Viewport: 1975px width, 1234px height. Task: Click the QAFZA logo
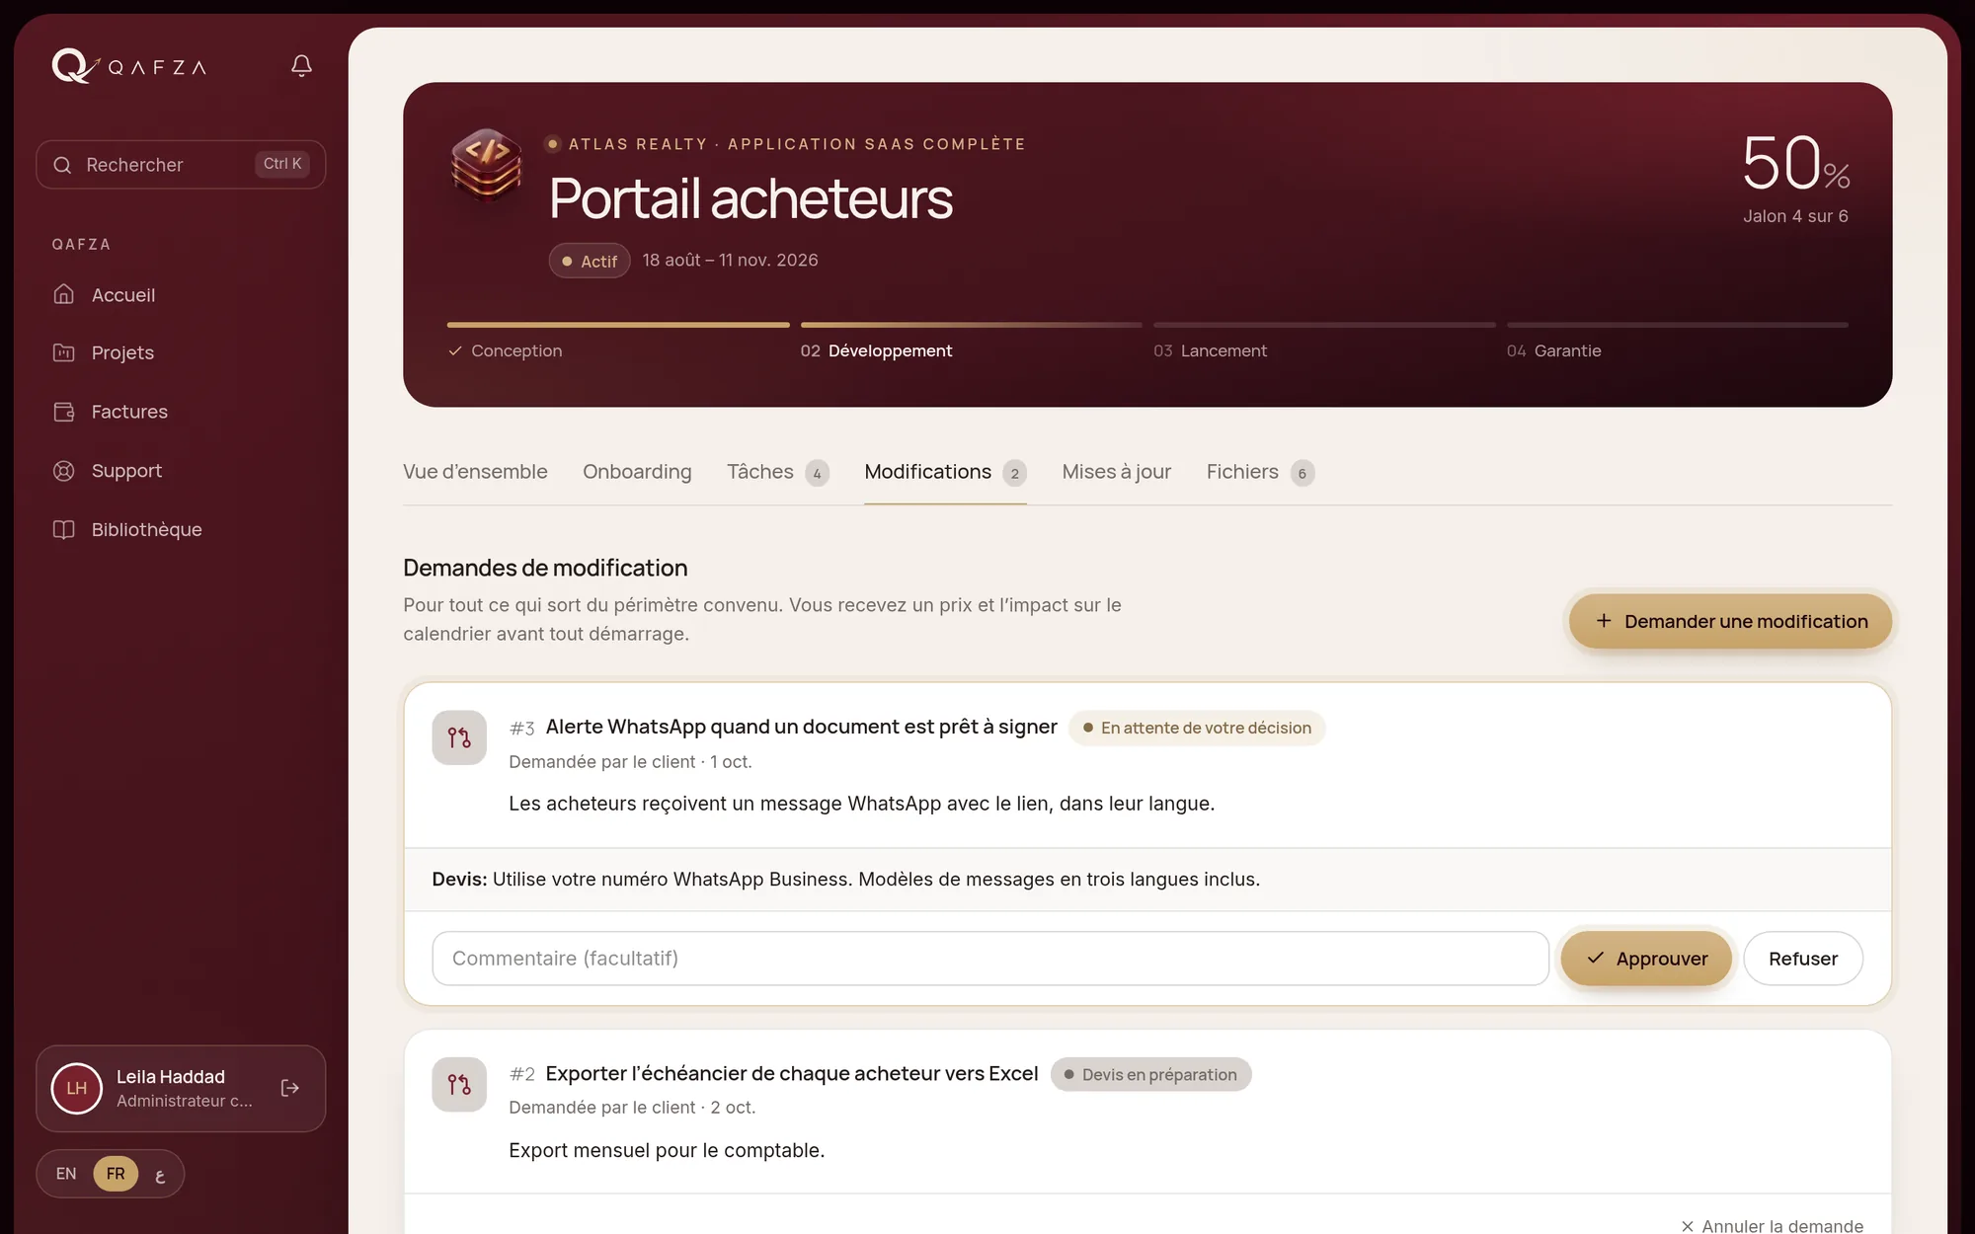pyautogui.click(x=129, y=66)
